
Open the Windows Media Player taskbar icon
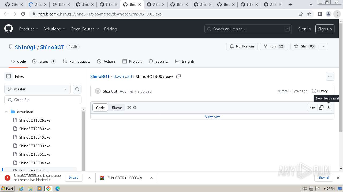39,189
